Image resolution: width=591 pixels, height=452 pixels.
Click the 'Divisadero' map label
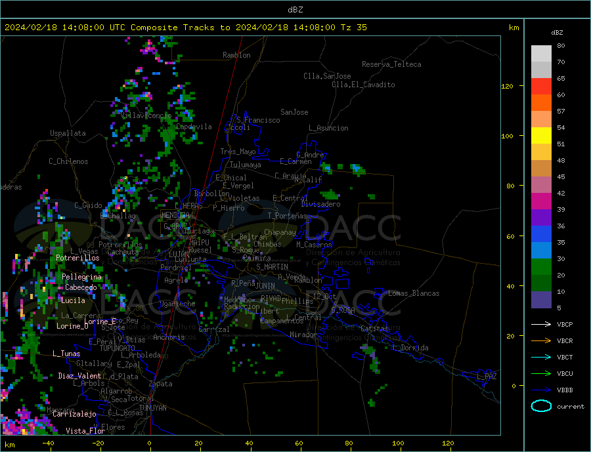coord(320,204)
